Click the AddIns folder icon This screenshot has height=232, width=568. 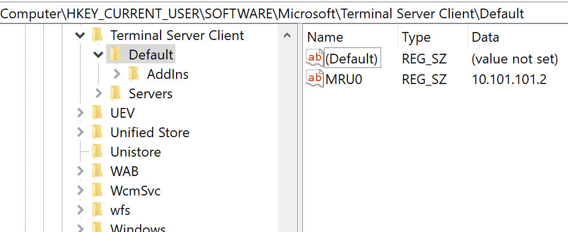pos(134,74)
